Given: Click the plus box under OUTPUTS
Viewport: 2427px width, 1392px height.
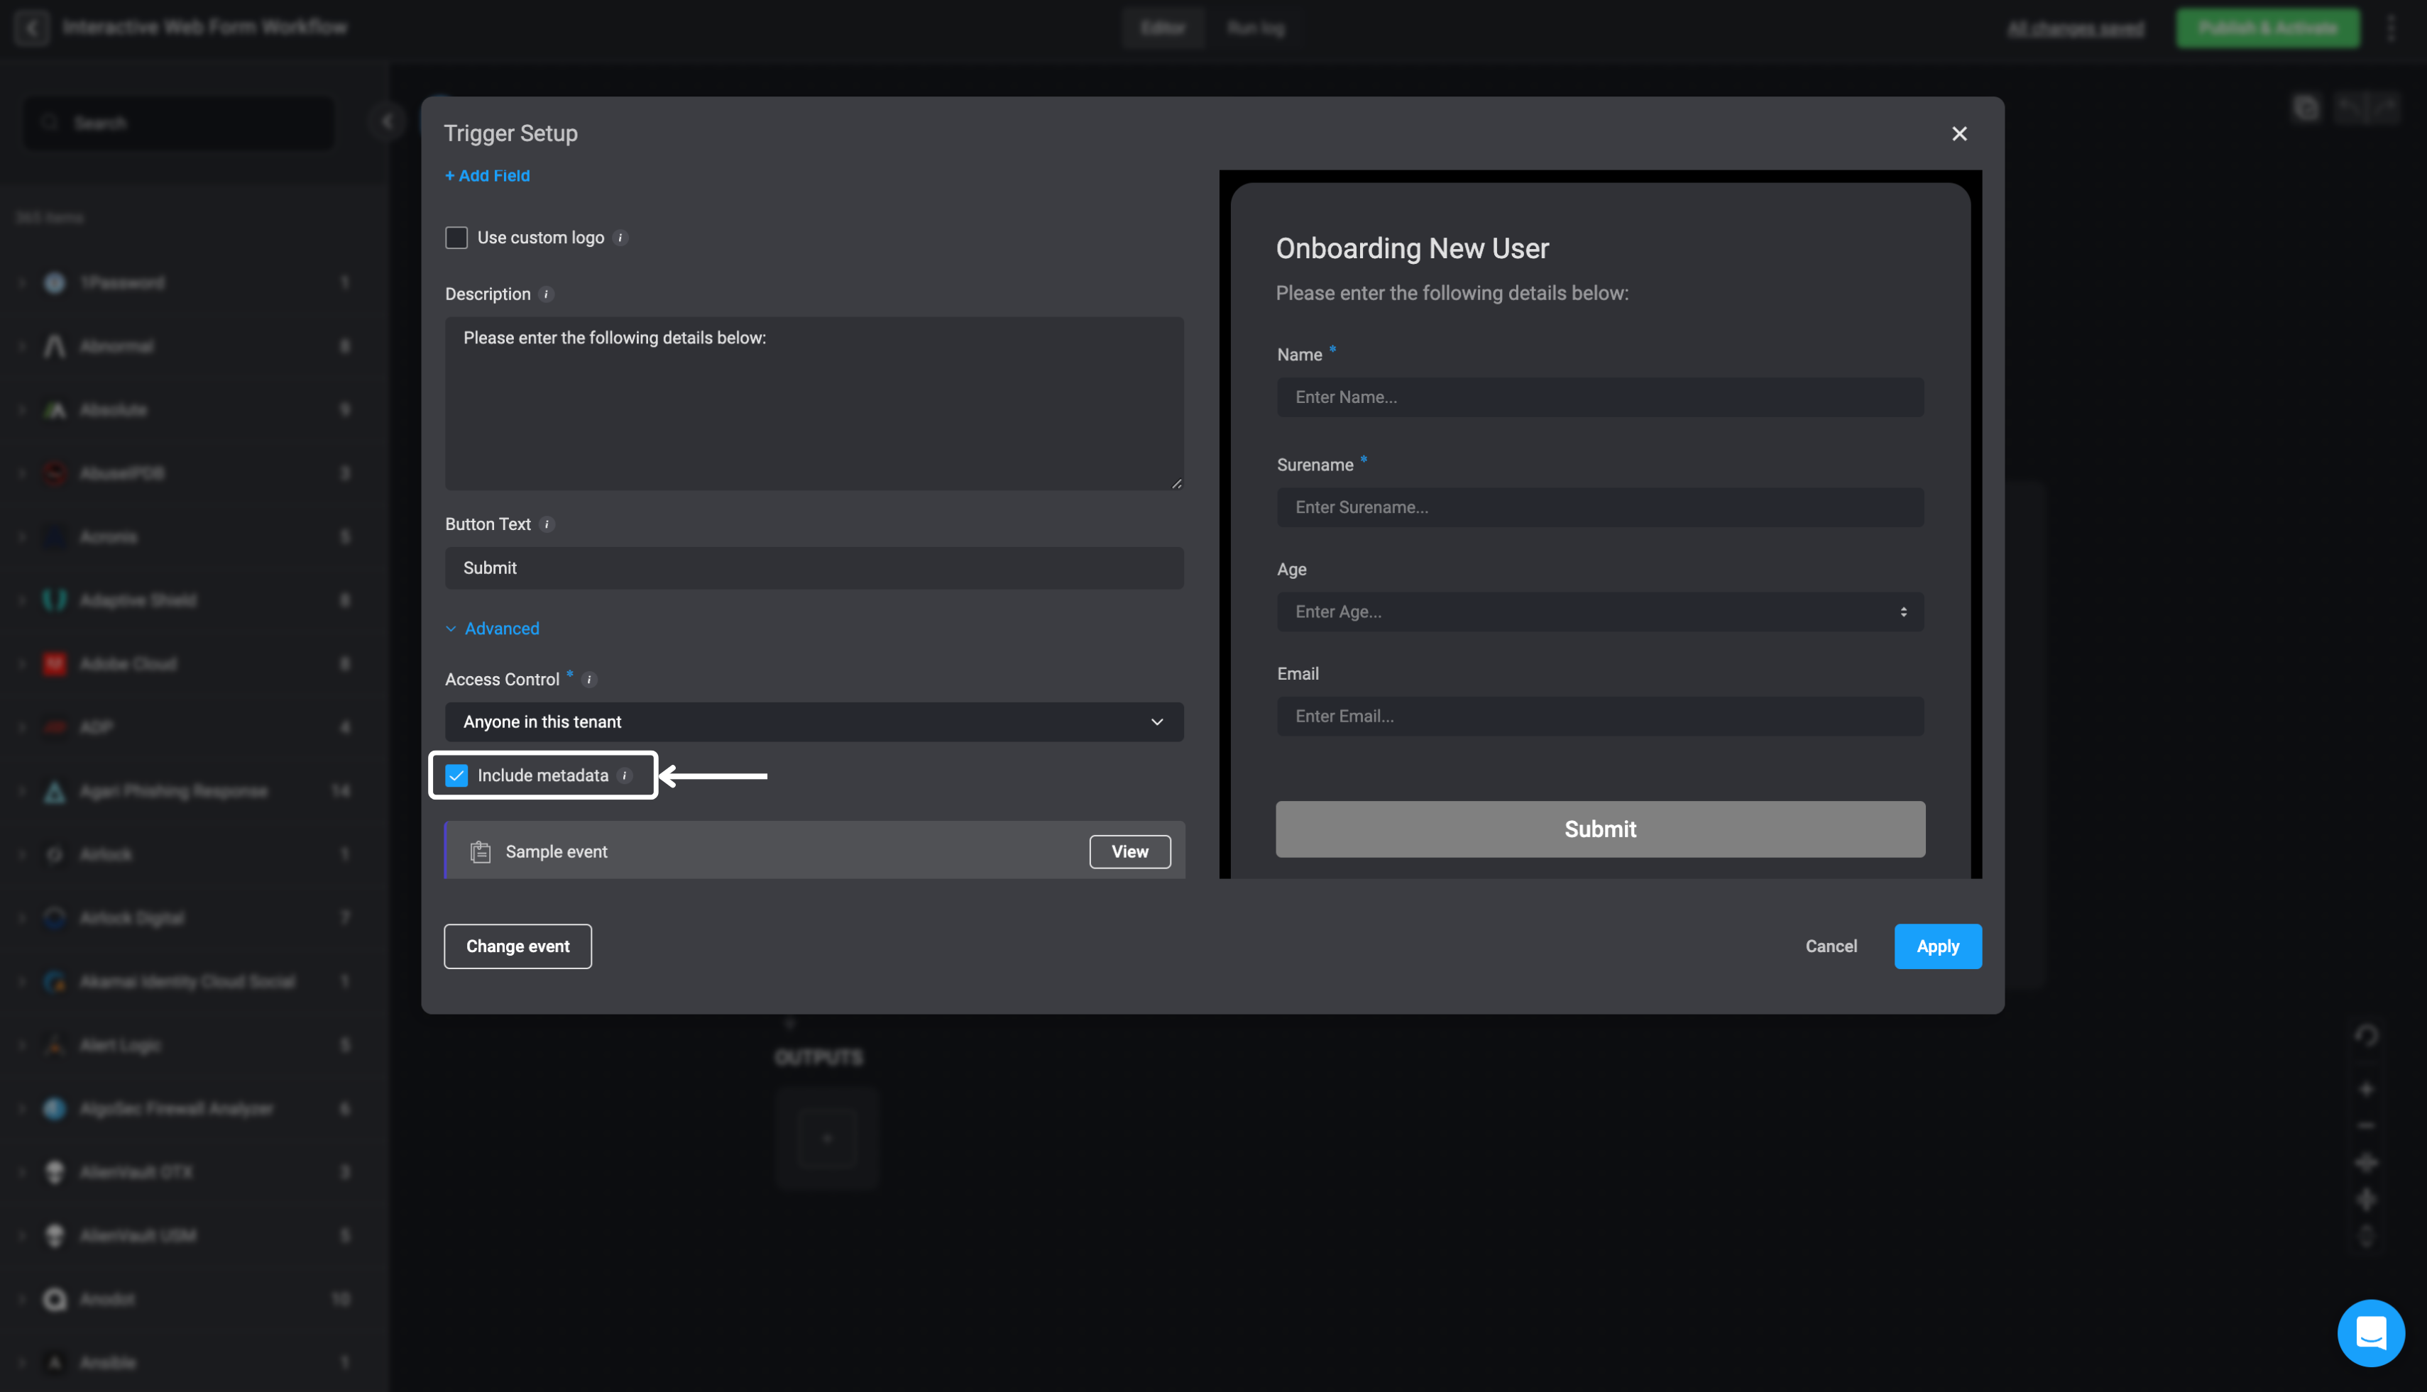Looking at the screenshot, I should pyautogui.click(x=826, y=1138).
